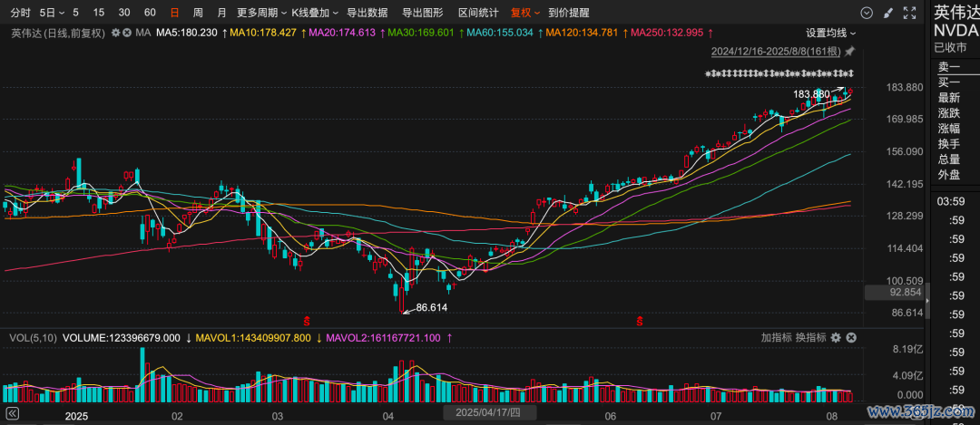The height and width of the screenshot is (425, 980).
Task: Select the 60-minute period
Action: [x=150, y=13]
